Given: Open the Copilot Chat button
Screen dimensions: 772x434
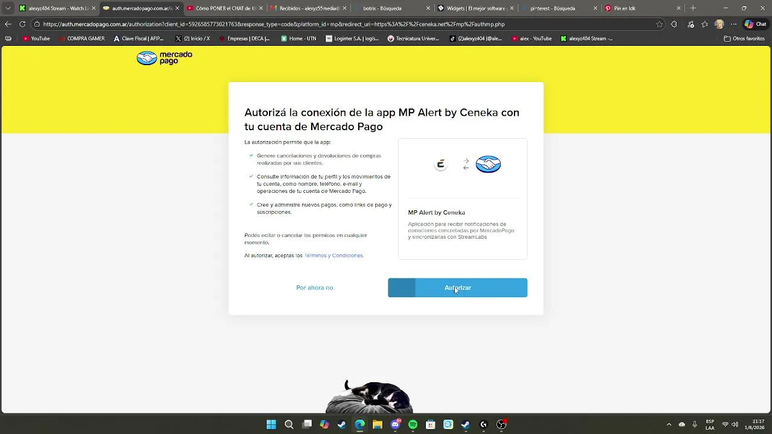Looking at the screenshot, I should pyautogui.click(x=757, y=24).
